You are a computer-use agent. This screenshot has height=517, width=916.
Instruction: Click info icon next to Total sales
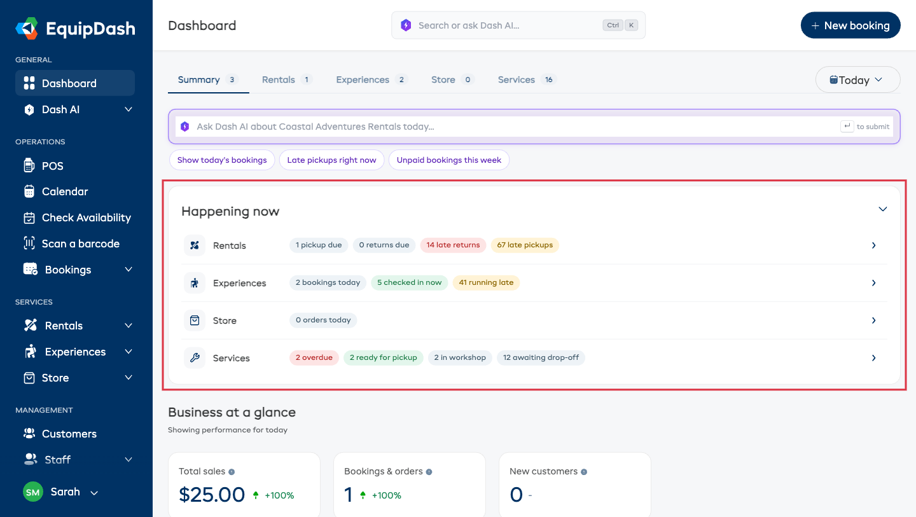[232, 472]
